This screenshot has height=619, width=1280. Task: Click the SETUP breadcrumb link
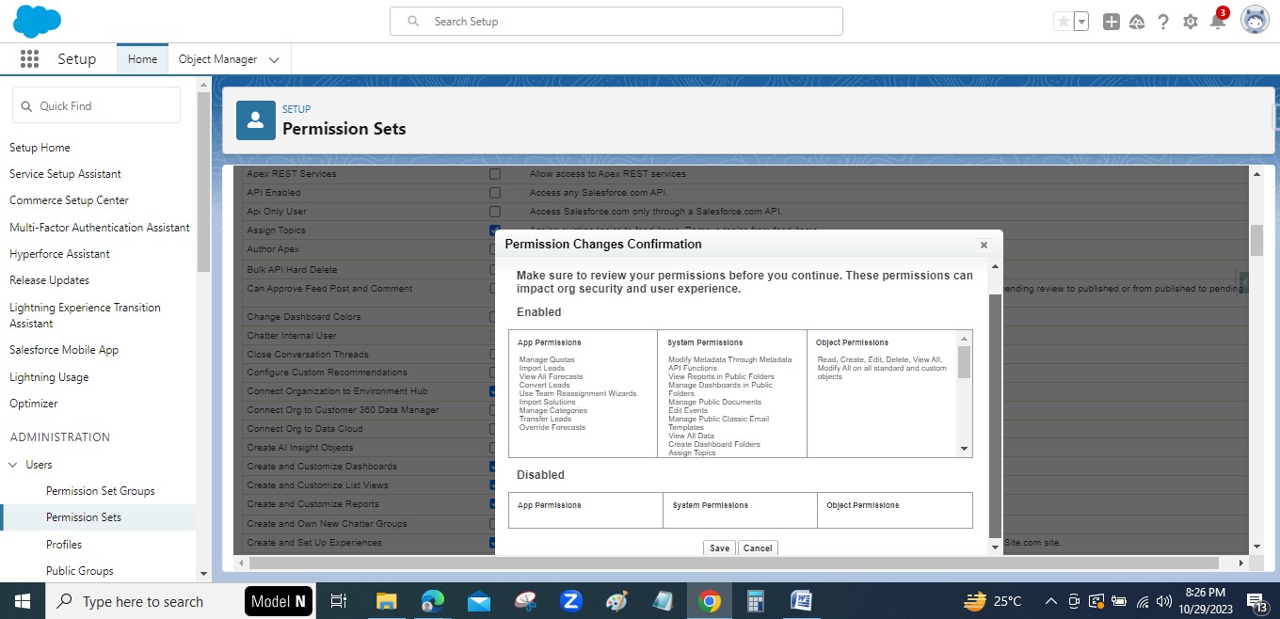[x=296, y=109]
